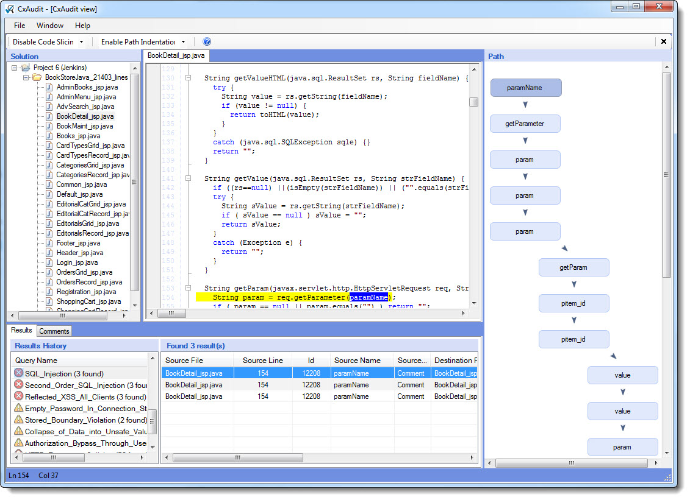Select the getParameter node in Path panel
This screenshot has width=690, height=500.
click(525, 124)
